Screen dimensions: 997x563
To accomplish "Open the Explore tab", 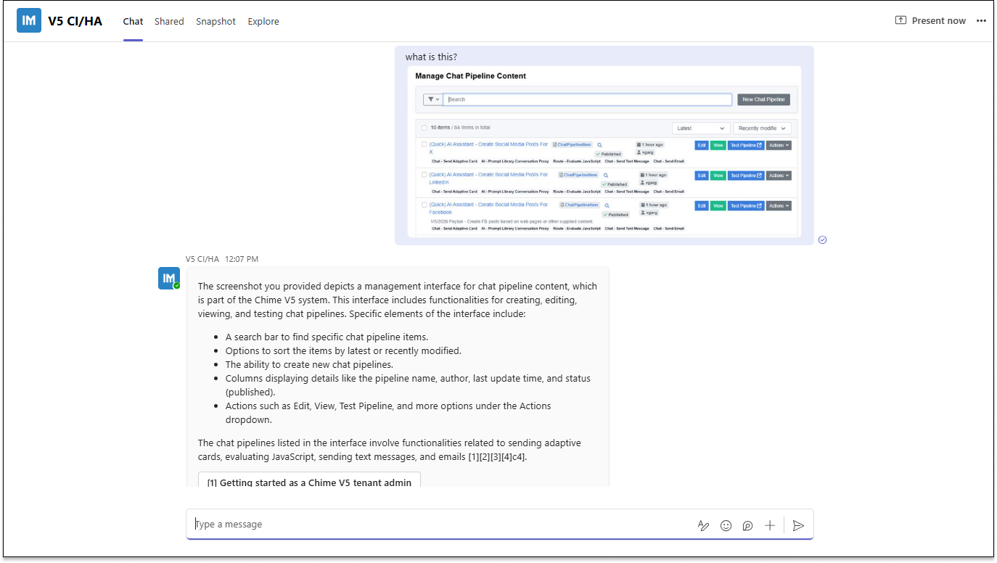I will pyautogui.click(x=263, y=21).
